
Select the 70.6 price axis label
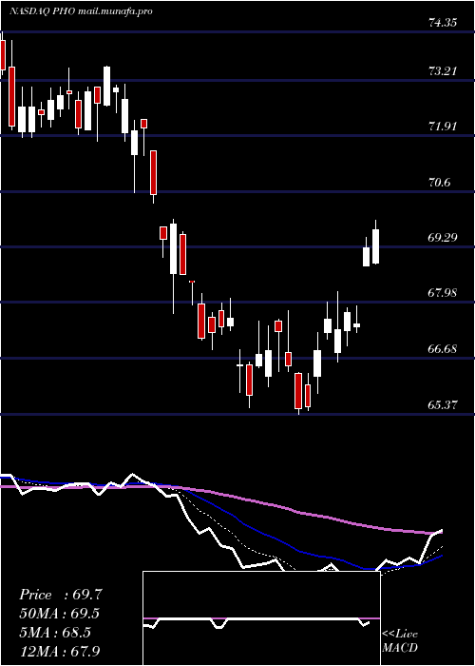click(x=439, y=183)
